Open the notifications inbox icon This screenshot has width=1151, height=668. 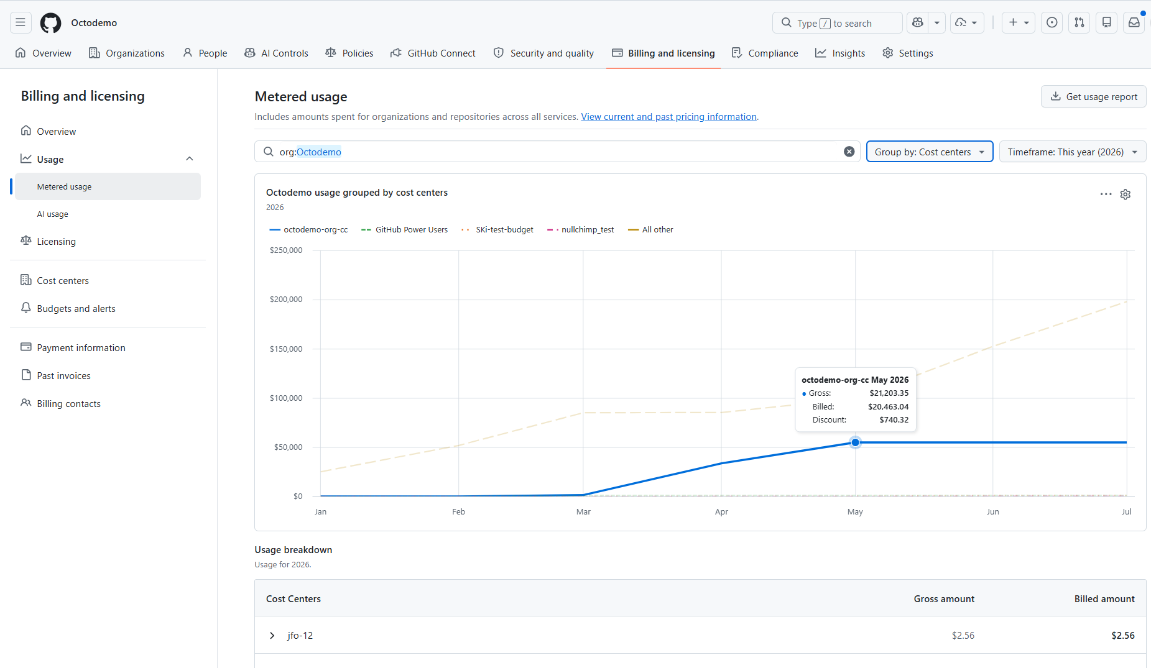[x=1134, y=23]
